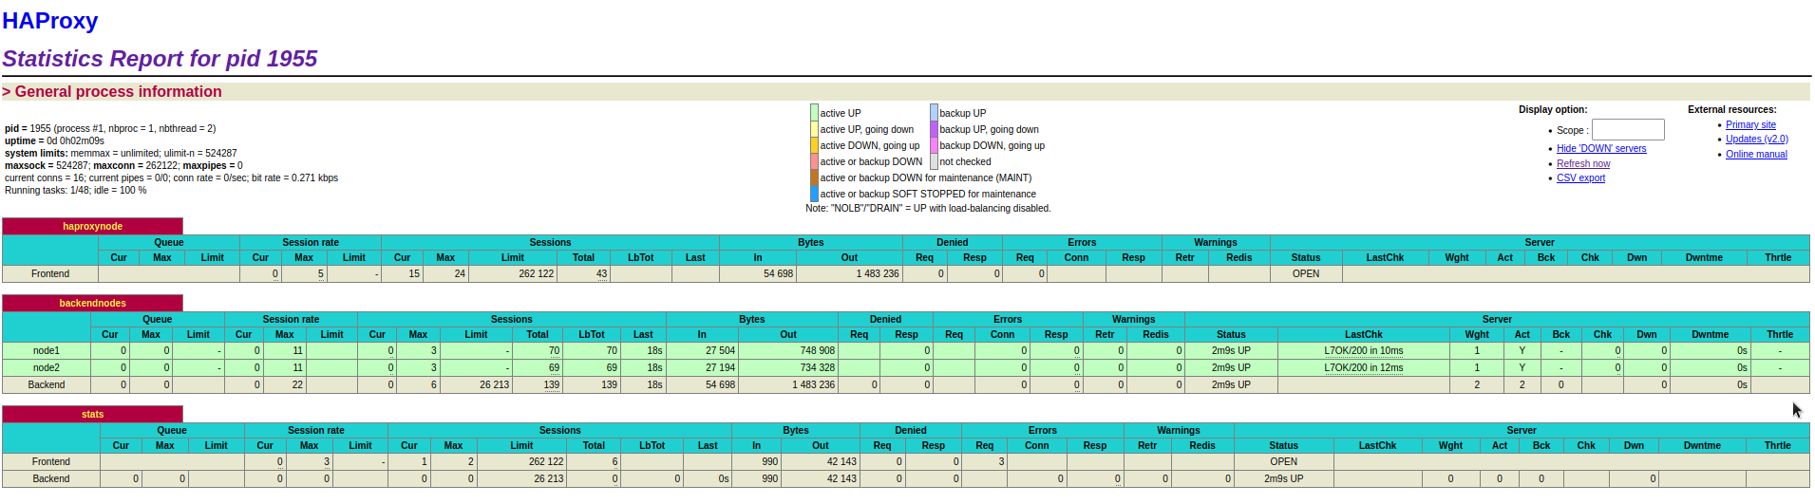
Task: Open the HAProxy heading link
Action: pyautogui.click(x=50, y=21)
